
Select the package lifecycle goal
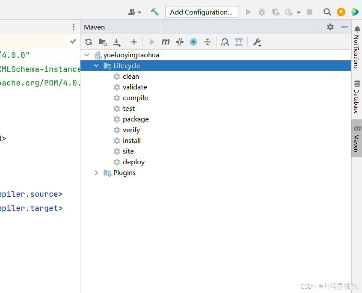(x=136, y=119)
